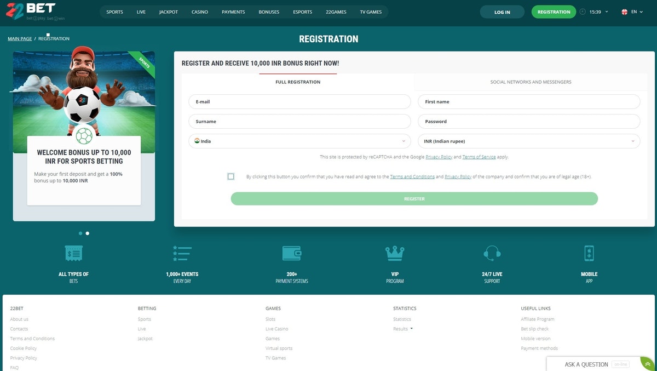657x371 pixels.
Task: Open the Slots footer link
Action: (270, 319)
